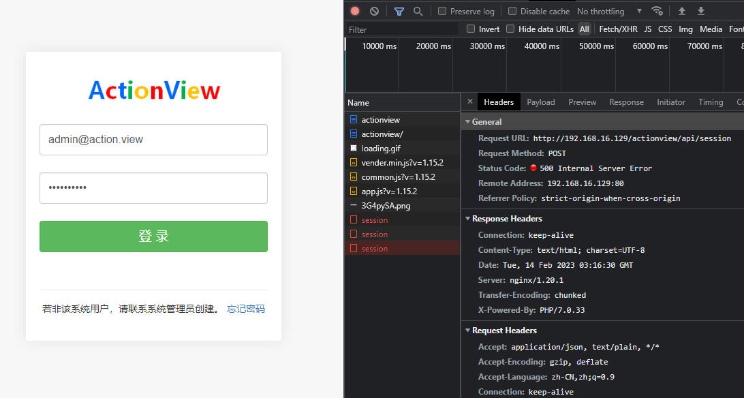Open network conditions (wifi gear icon)
744x398 pixels.
tap(657, 11)
